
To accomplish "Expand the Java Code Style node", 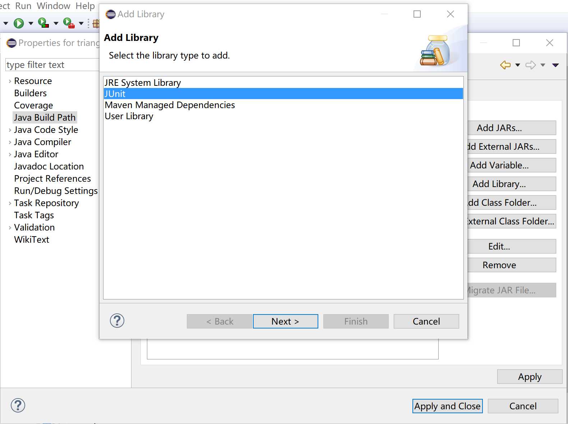I will point(10,130).
